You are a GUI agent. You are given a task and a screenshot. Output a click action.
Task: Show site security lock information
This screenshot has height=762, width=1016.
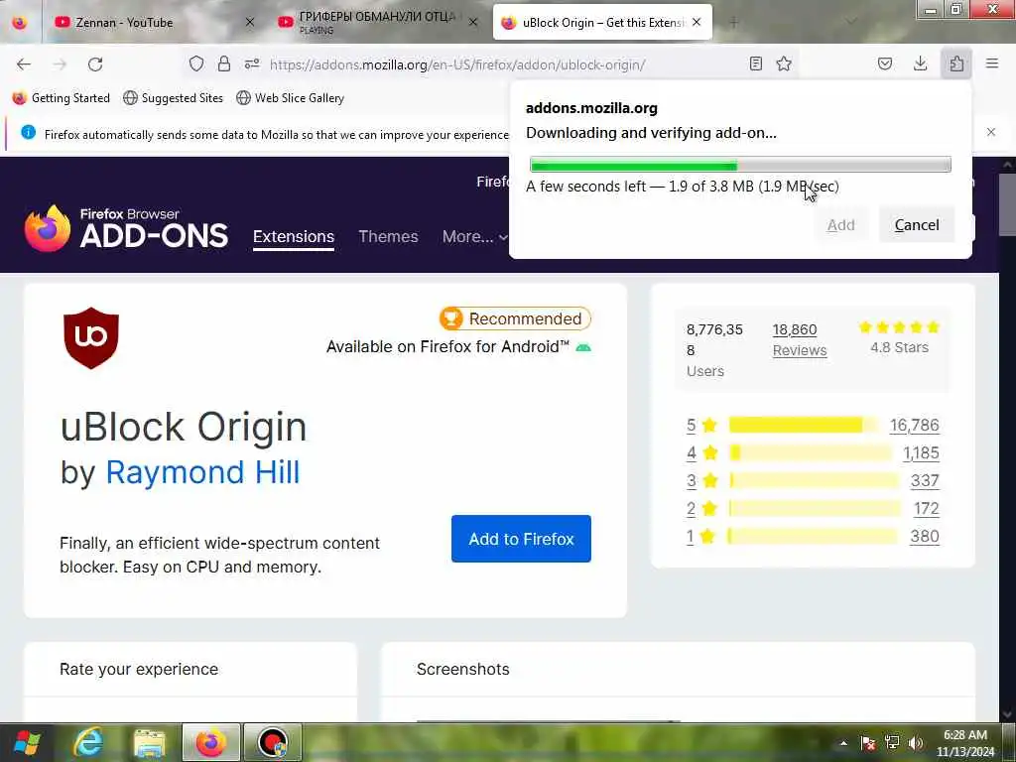(224, 63)
